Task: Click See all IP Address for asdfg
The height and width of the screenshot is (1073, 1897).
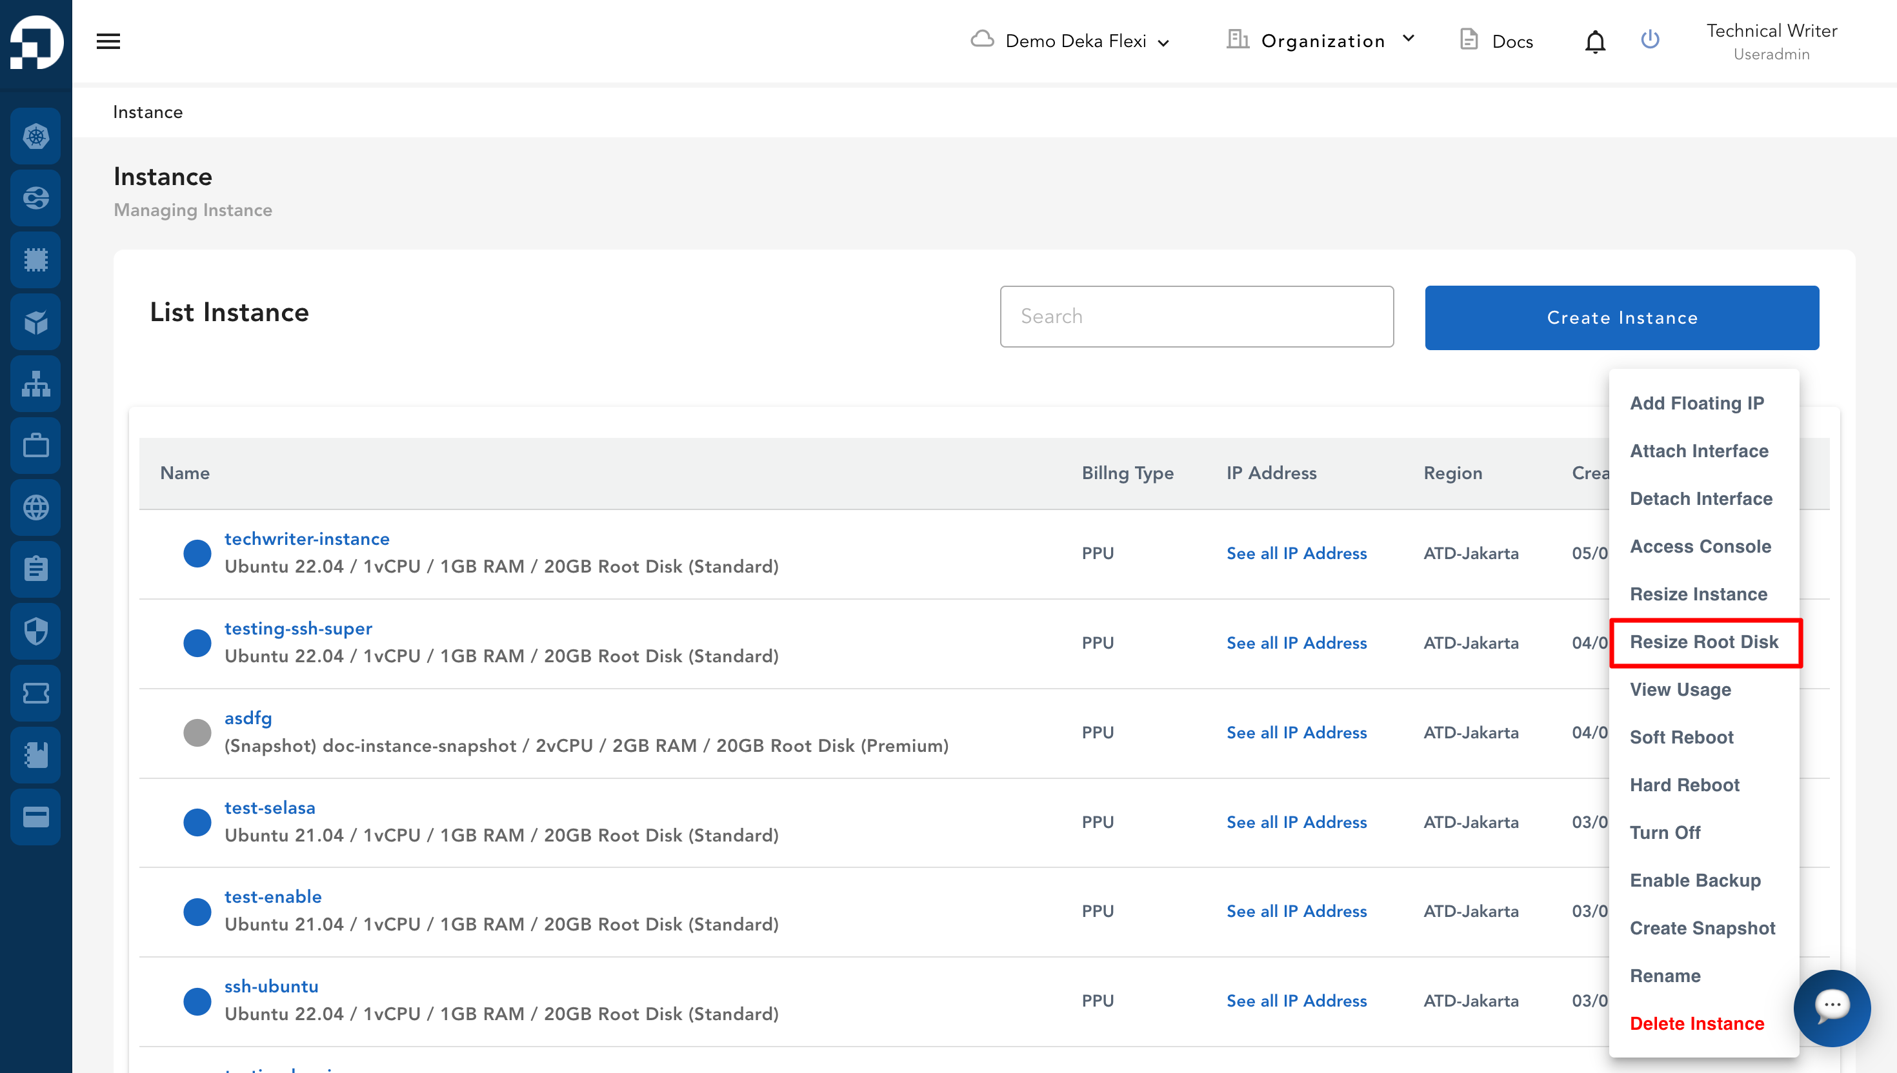Action: tap(1296, 733)
